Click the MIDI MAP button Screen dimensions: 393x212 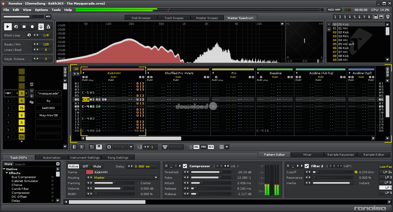click(x=335, y=10)
